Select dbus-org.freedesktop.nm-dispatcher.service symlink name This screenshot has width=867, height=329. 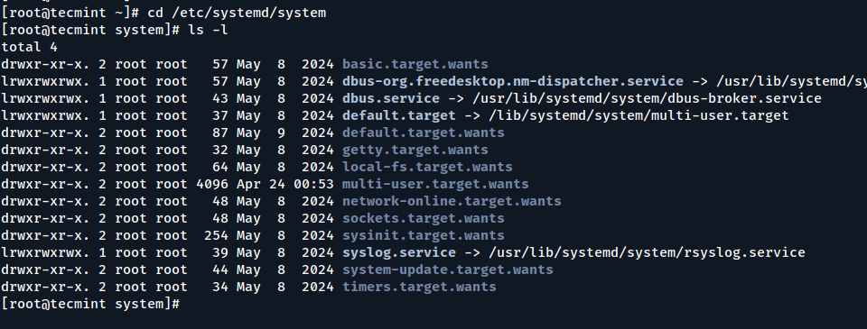click(x=513, y=82)
